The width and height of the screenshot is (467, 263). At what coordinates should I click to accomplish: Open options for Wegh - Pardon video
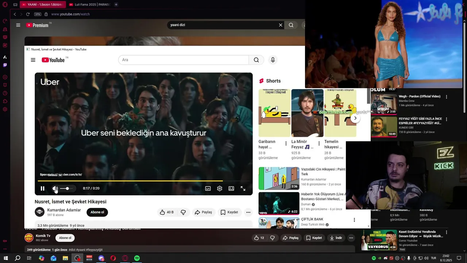(446, 97)
